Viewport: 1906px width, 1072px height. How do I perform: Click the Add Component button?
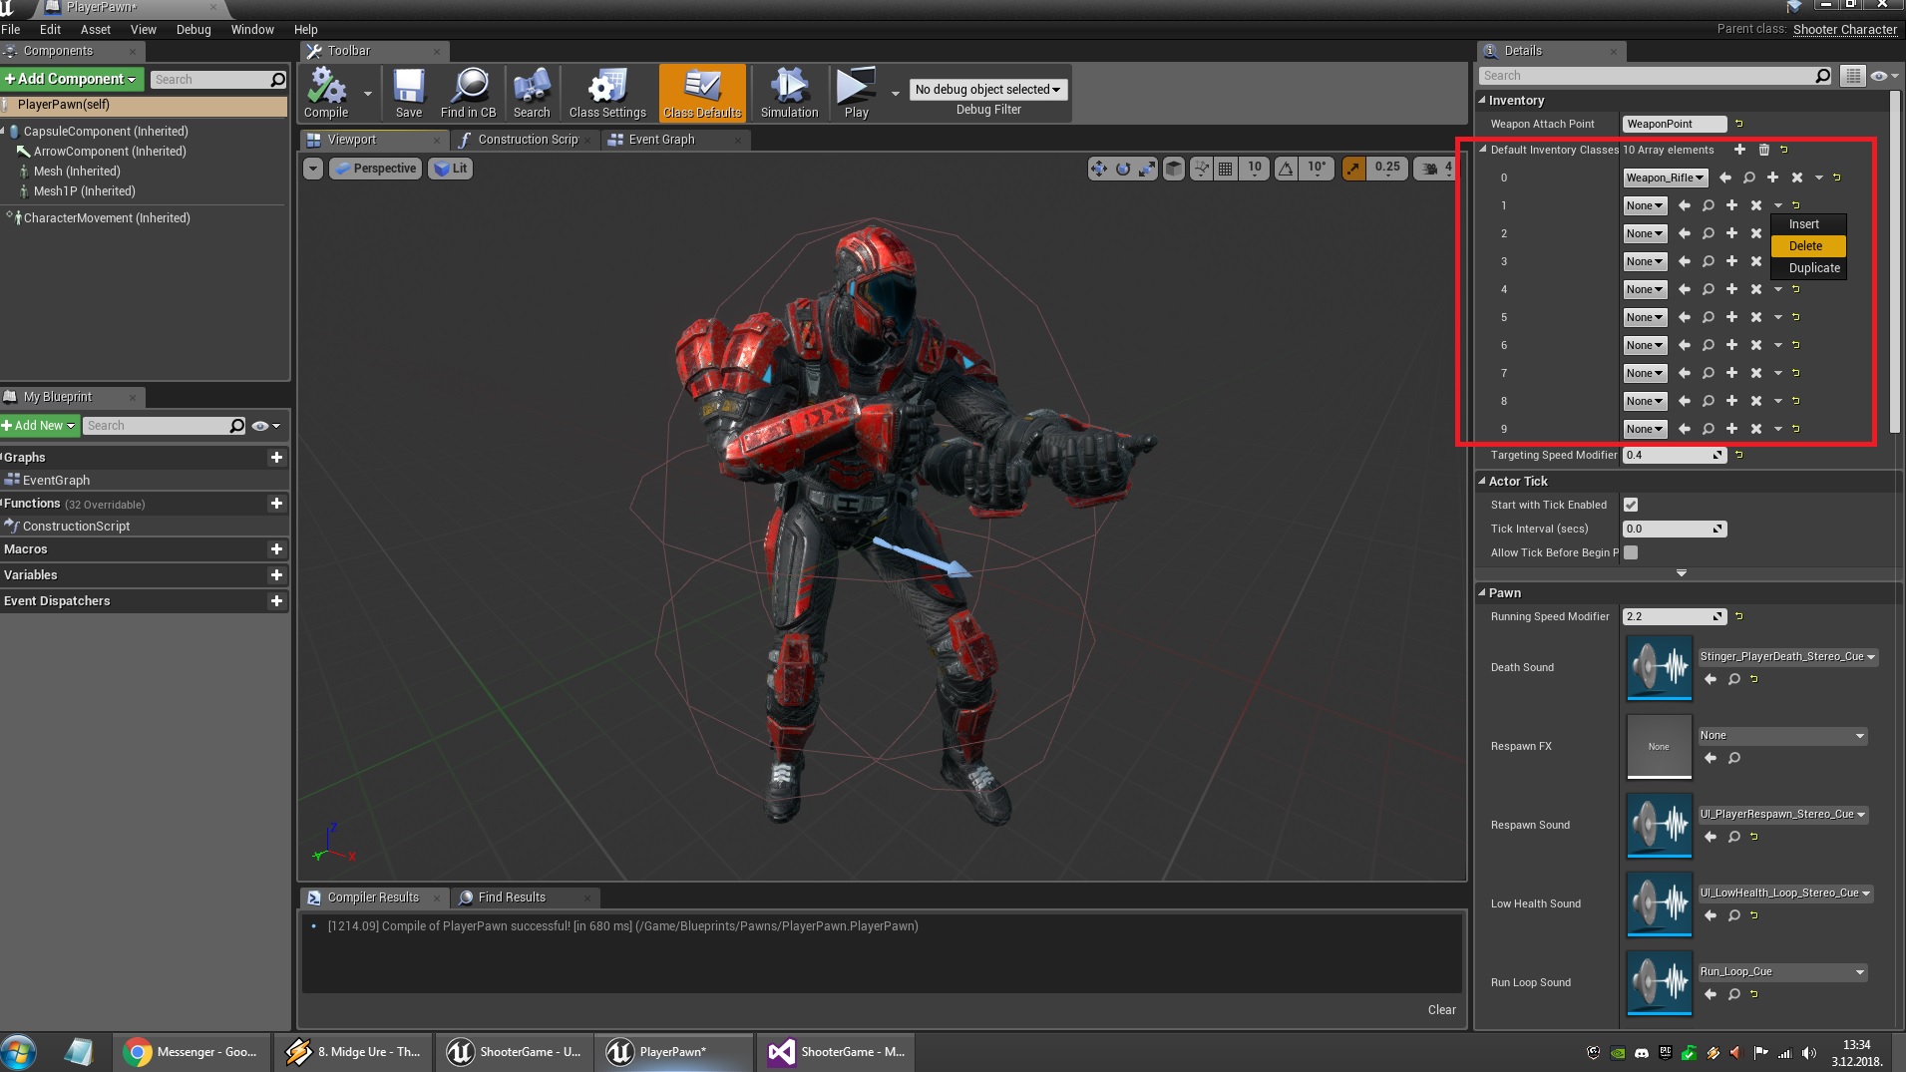[73, 79]
